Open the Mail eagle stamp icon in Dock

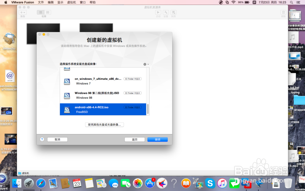pyautogui.click(x=53, y=183)
